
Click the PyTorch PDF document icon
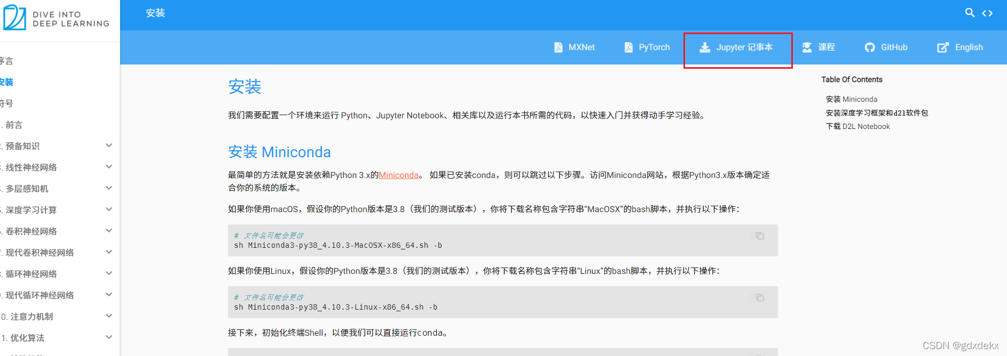point(629,47)
